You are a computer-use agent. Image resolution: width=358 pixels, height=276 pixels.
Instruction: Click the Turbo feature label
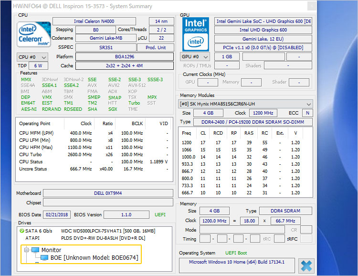134,103
